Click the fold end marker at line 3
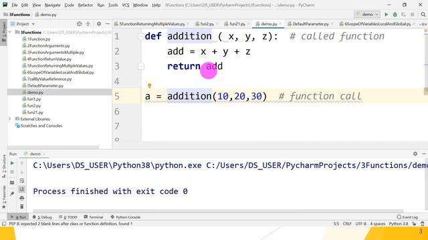This screenshot has width=428, height=240. click(141, 66)
